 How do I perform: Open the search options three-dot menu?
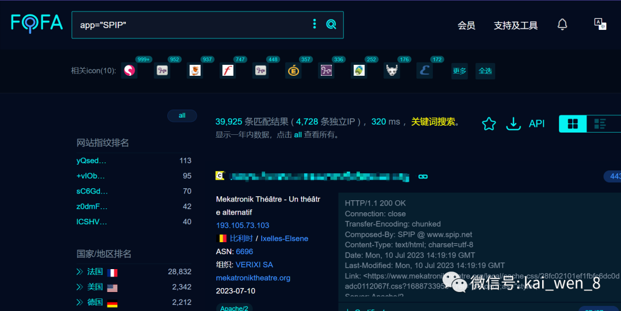tap(315, 24)
